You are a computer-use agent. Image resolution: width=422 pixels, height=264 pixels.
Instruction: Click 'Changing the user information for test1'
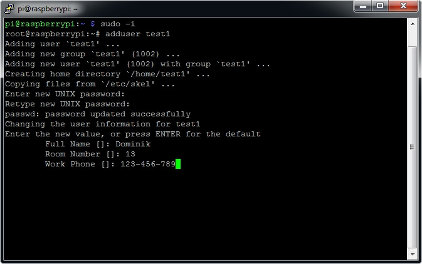(102, 124)
